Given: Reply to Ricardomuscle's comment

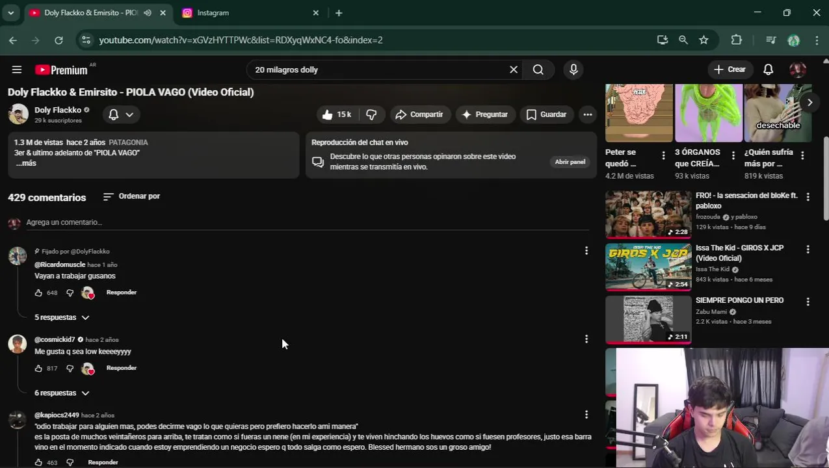Looking at the screenshot, I should pos(122,292).
